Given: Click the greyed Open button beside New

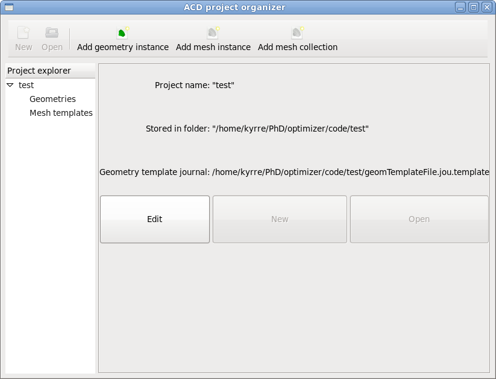Looking at the screenshot, I should [419, 219].
